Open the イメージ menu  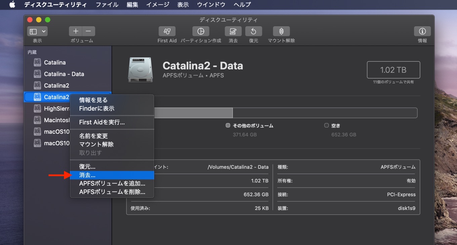158,5
